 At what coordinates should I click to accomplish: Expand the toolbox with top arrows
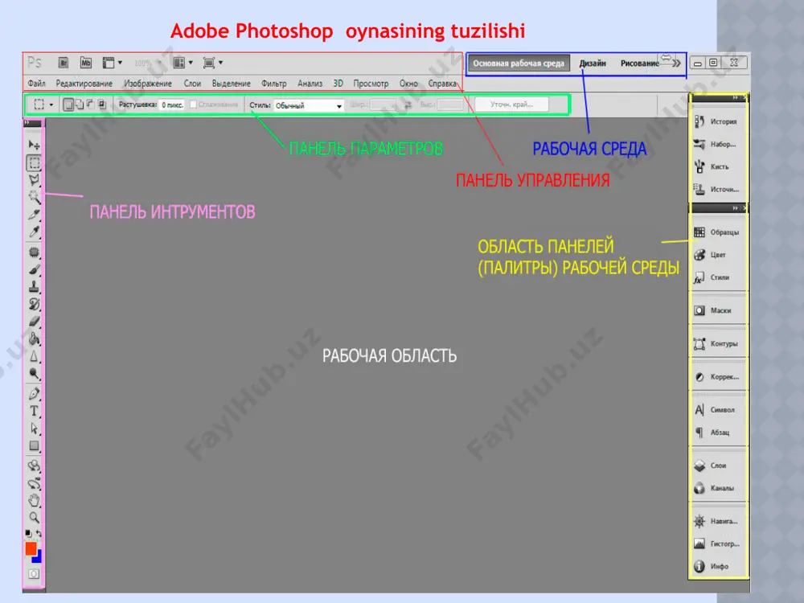pyautogui.click(x=27, y=123)
